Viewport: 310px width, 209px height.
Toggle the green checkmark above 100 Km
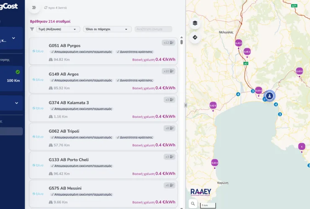tap(18, 72)
